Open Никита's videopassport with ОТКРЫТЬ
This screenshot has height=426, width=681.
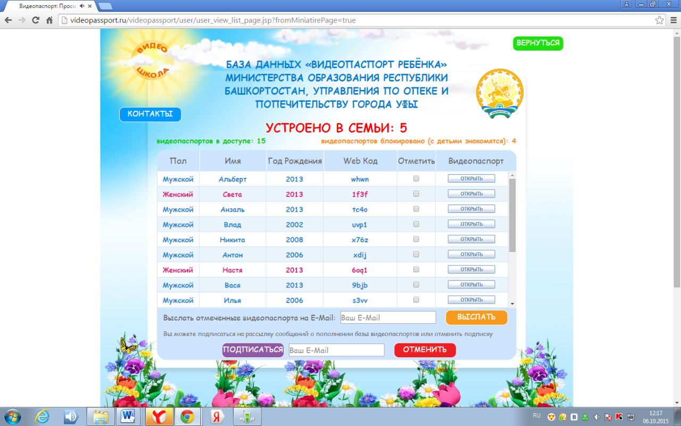pos(471,239)
